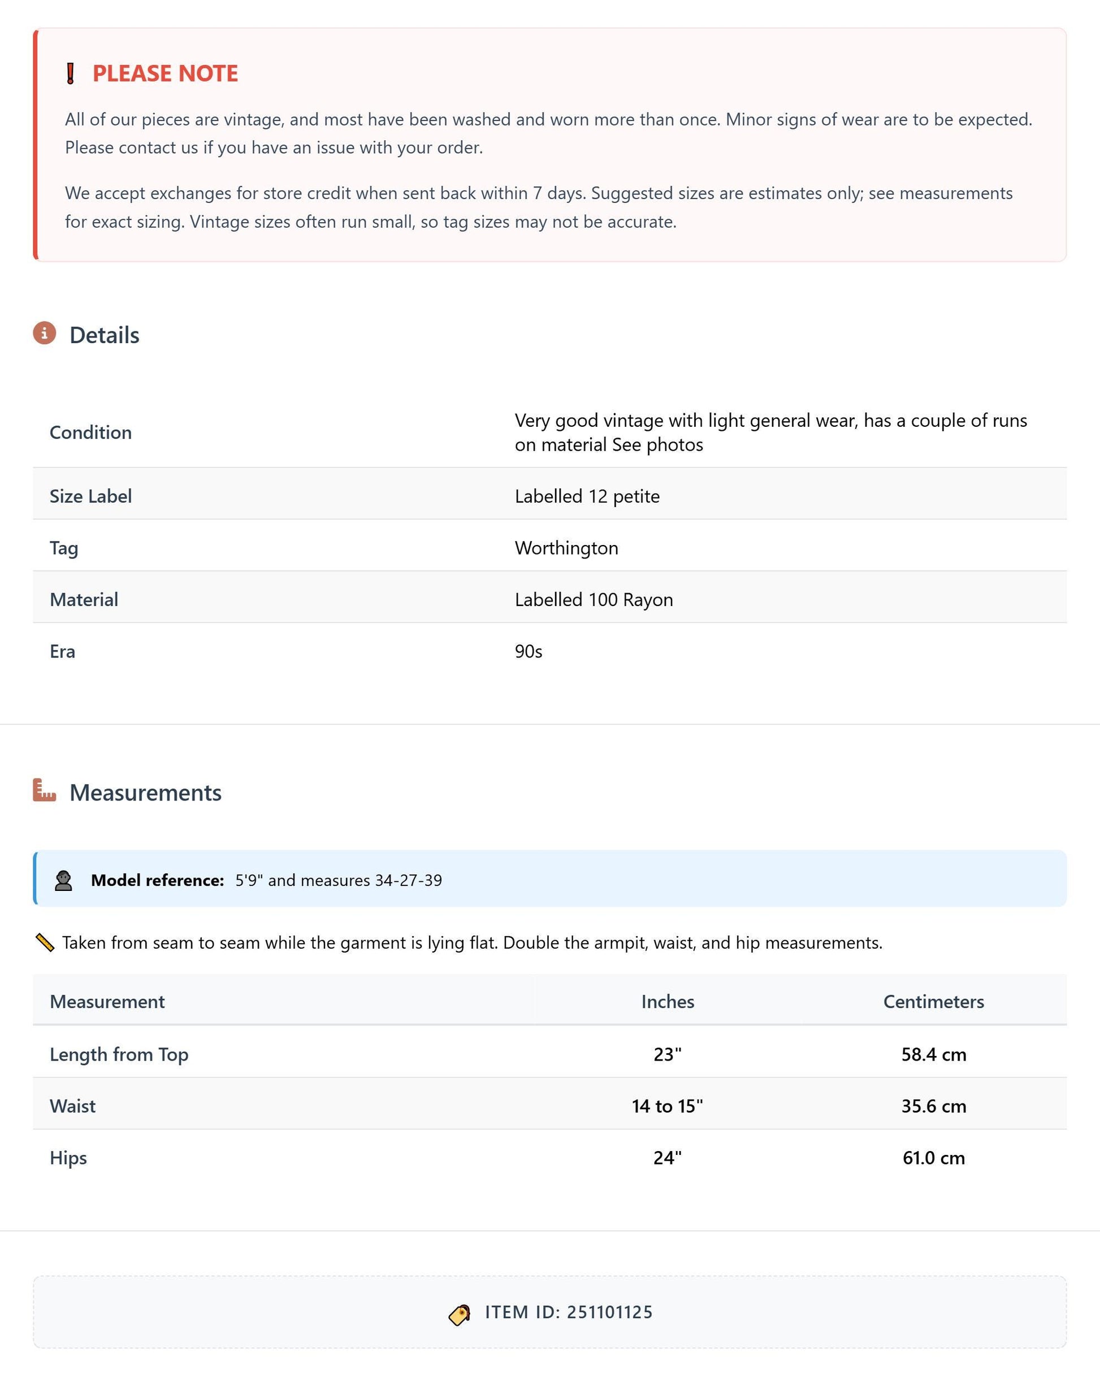Screen dimensions: 1100x1376
Task: Click the Waist 14 to 15 inches value
Action: point(668,1106)
